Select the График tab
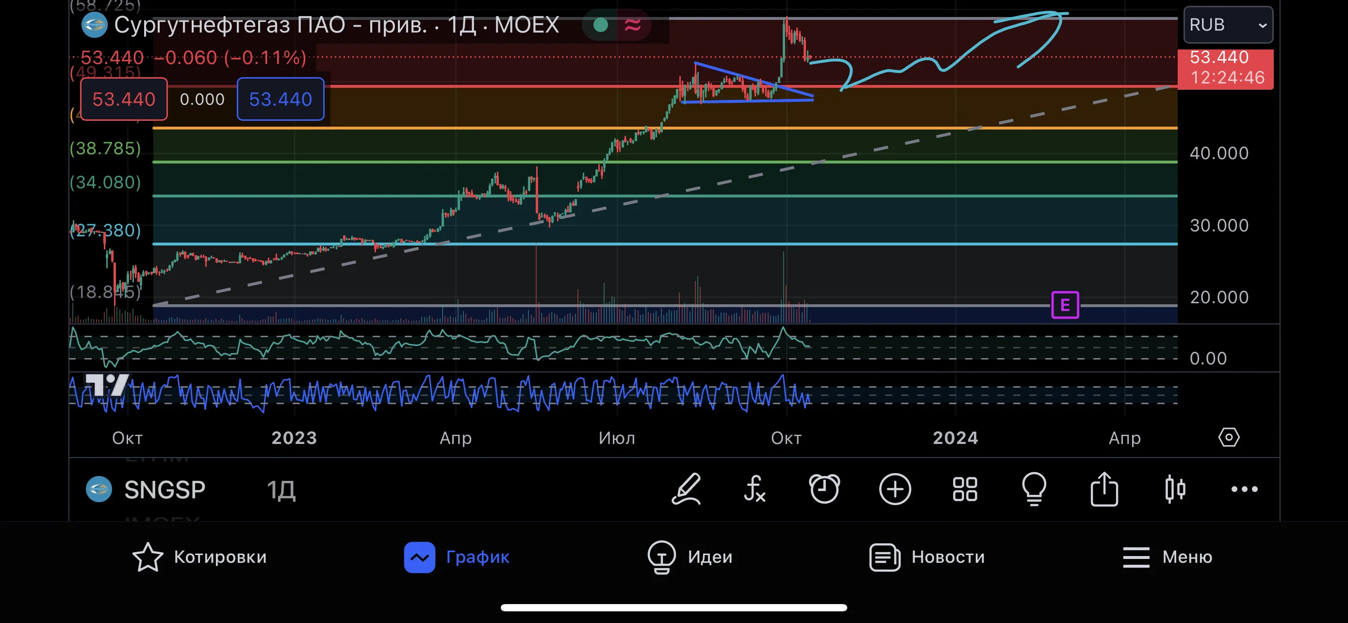This screenshot has height=623, width=1348. click(x=457, y=557)
